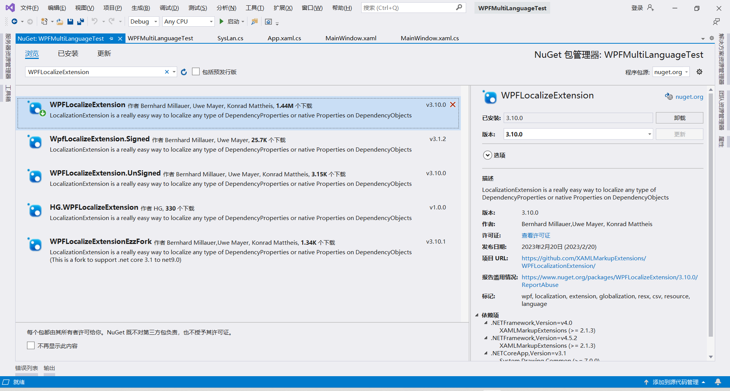Open NuGet package source settings gear
Screen dimensions: 730x391
tap(699, 72)
